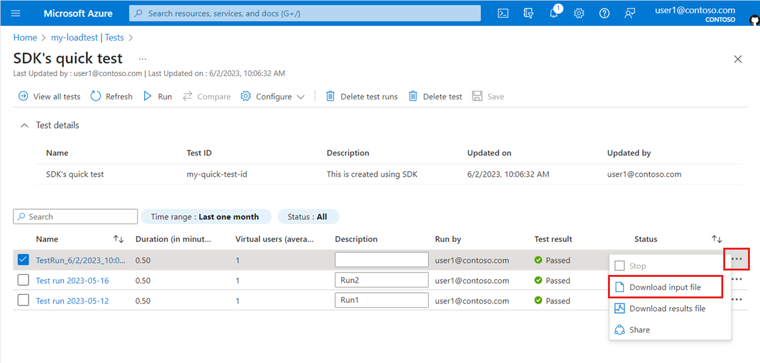Open the notifications bell
Screen dimensions: 760x363
coord(554,13)
